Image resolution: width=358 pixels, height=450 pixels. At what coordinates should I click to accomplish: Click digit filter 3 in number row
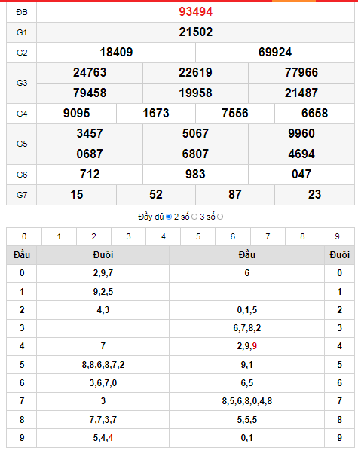tap(129, 236)
